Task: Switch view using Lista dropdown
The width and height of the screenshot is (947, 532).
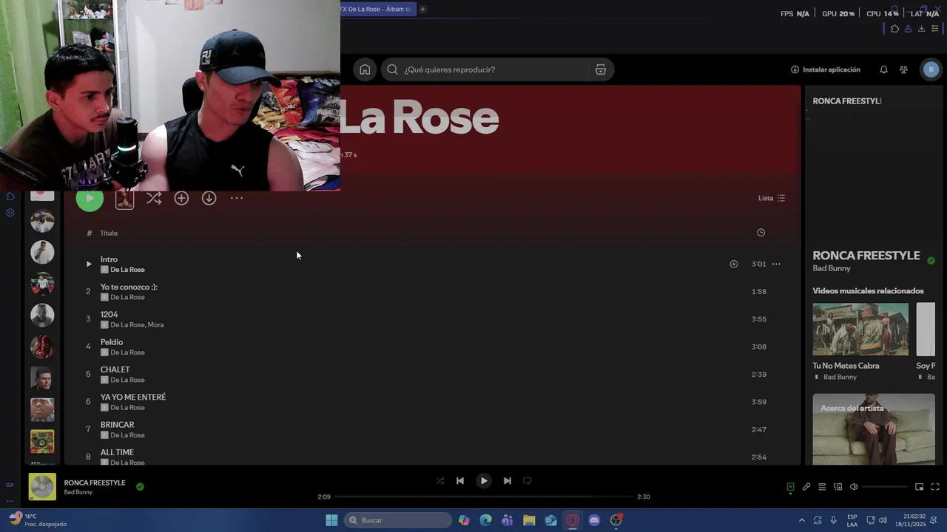Action: tap(772, 198)
